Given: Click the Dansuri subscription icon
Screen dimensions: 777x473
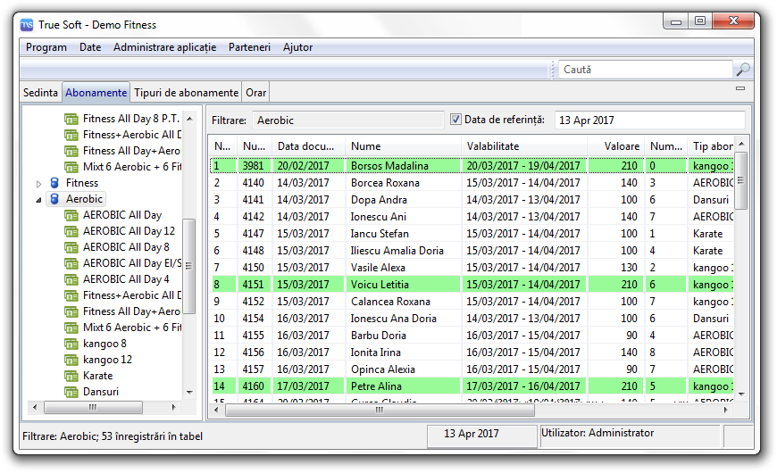Looking at the screenshot, I should point(71,392).
